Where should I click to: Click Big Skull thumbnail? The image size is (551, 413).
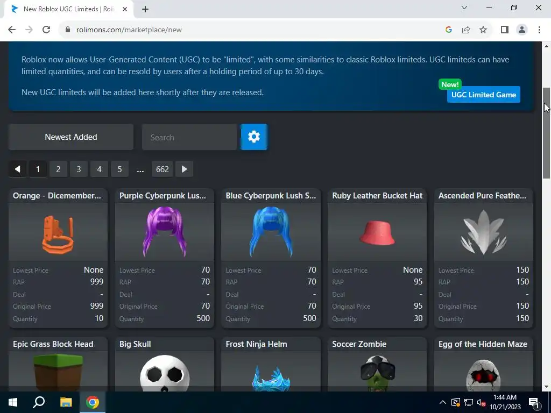click(165, 373)
